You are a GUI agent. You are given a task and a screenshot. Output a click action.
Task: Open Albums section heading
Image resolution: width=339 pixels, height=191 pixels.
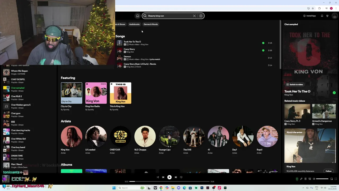click(x=66, y=165)
